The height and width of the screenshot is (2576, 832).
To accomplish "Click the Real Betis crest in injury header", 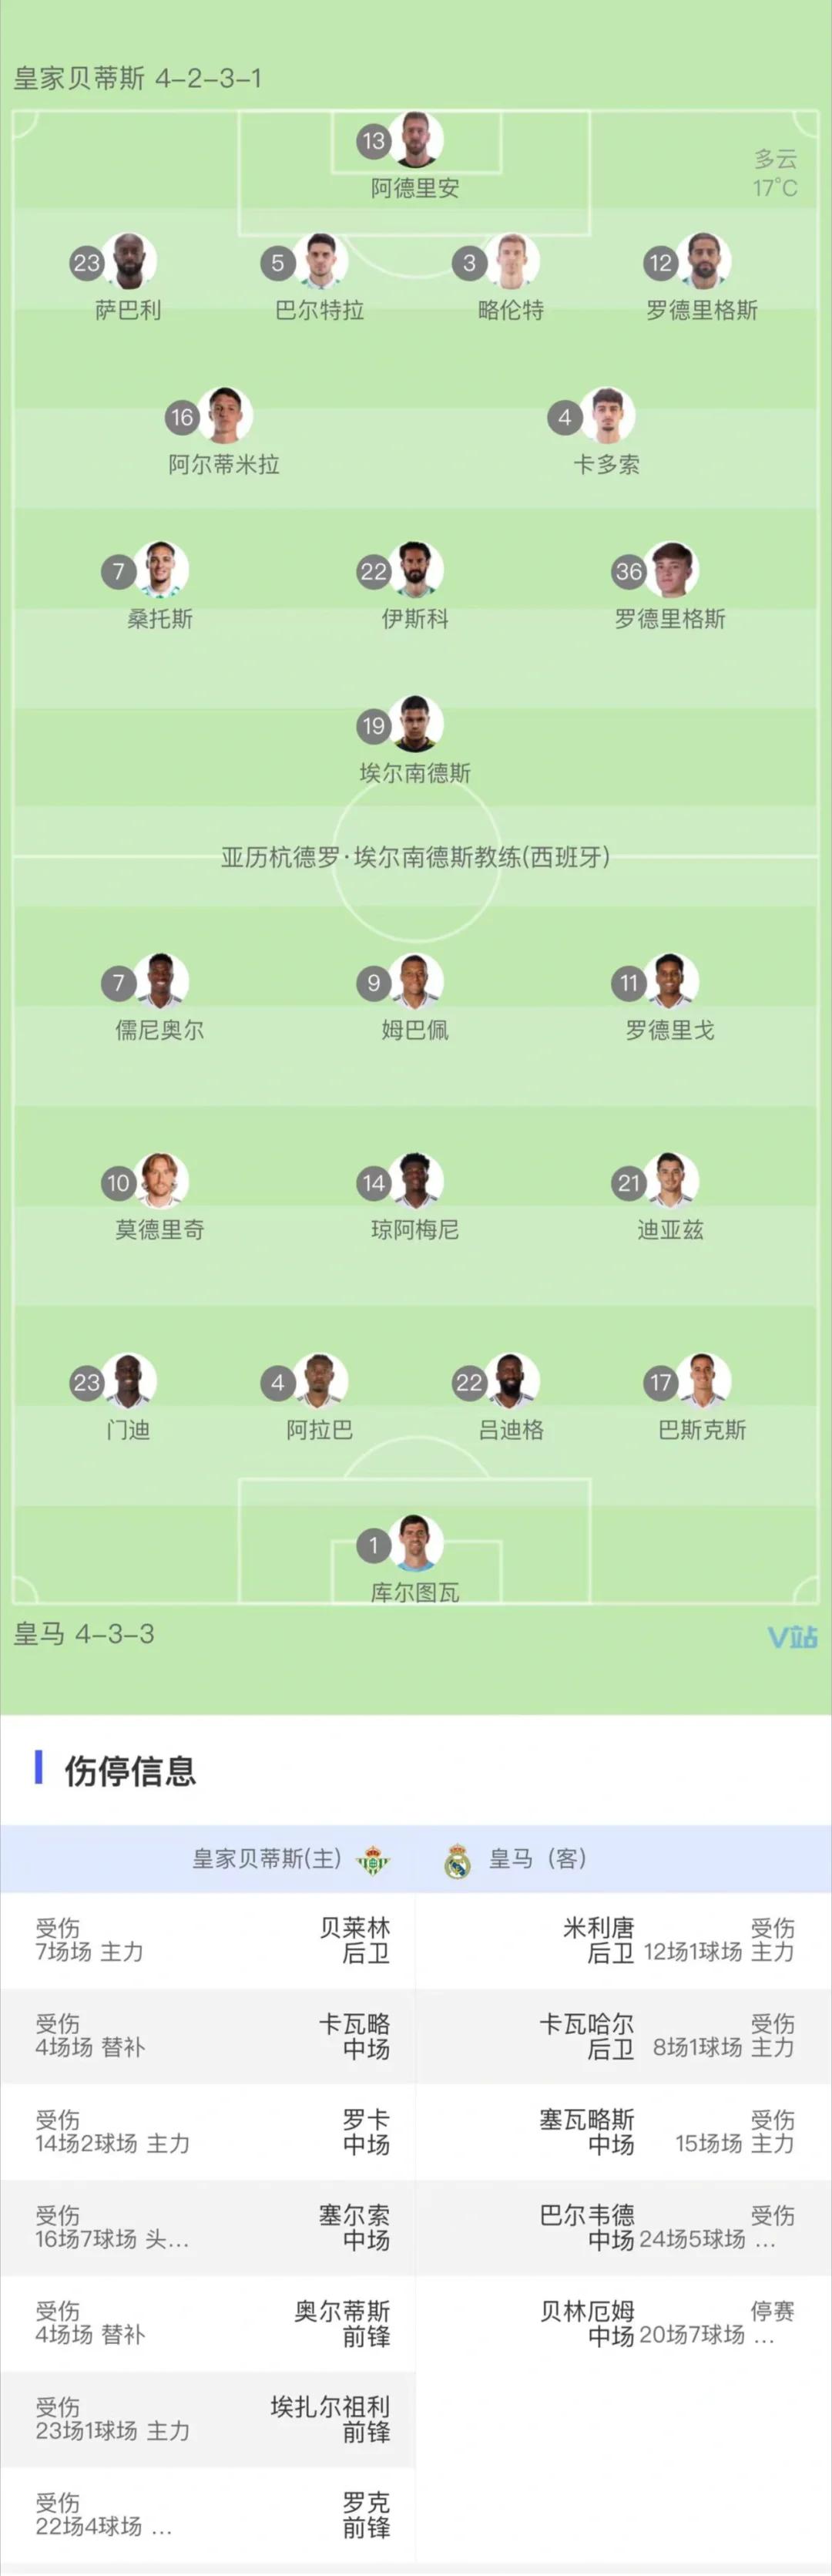I will 373,1861.
